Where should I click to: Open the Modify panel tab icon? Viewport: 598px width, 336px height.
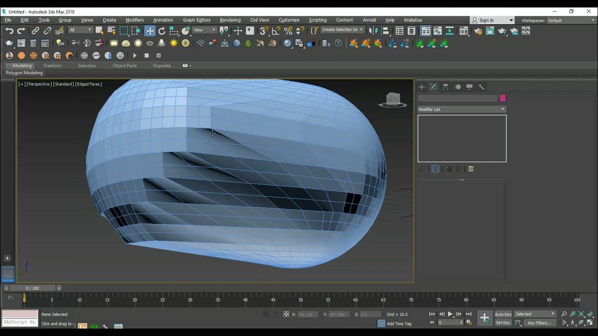click(434, 87)
